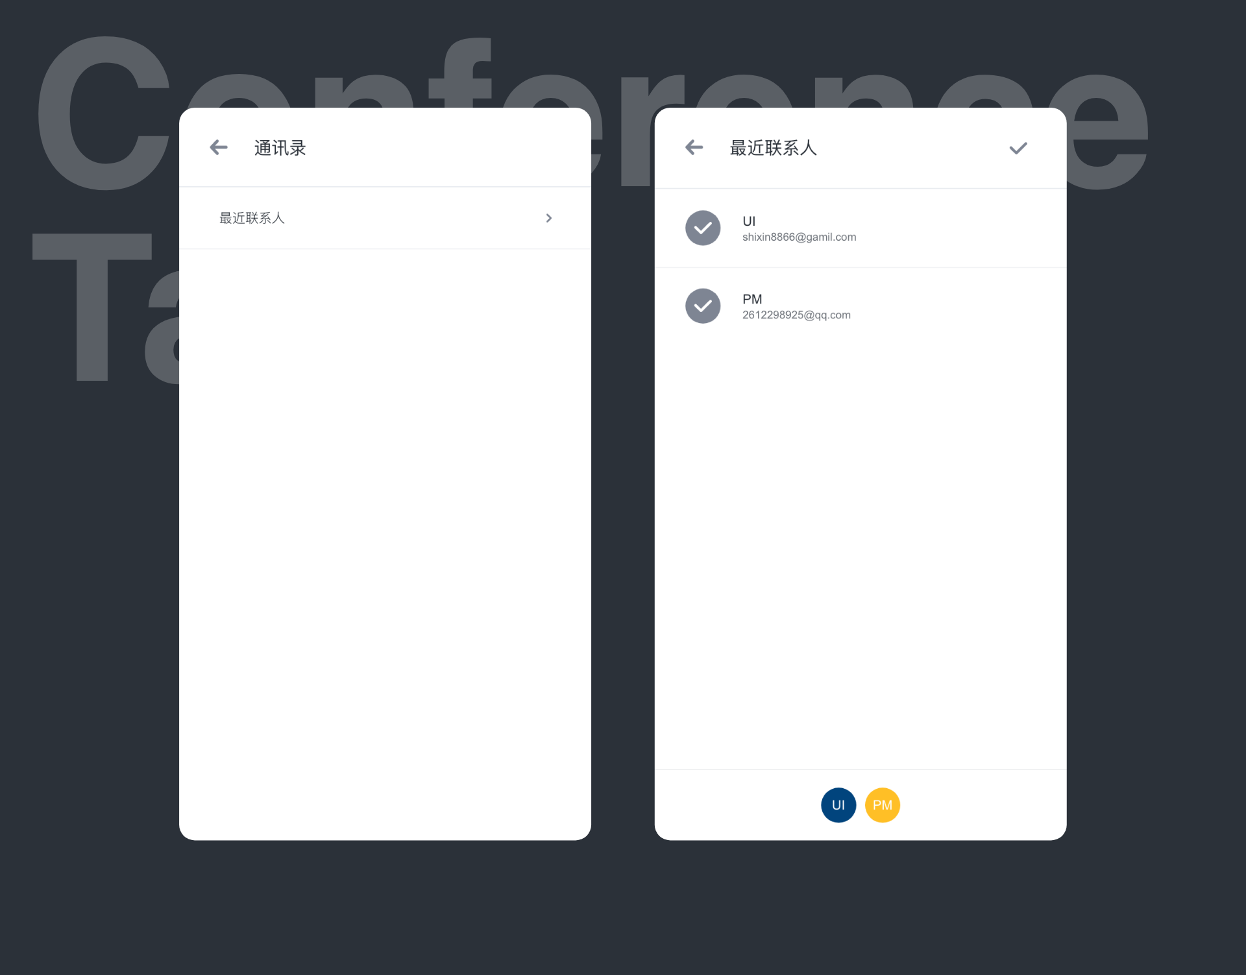
Task: Click the 最近联系人 header title on right
Action: (773, 148)
